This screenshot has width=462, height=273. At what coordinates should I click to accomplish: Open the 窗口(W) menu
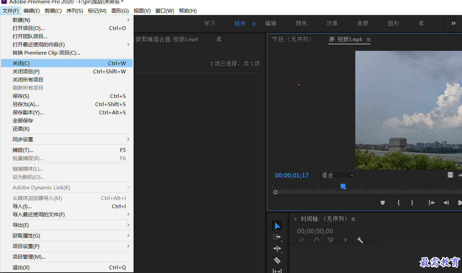[165, 11]
